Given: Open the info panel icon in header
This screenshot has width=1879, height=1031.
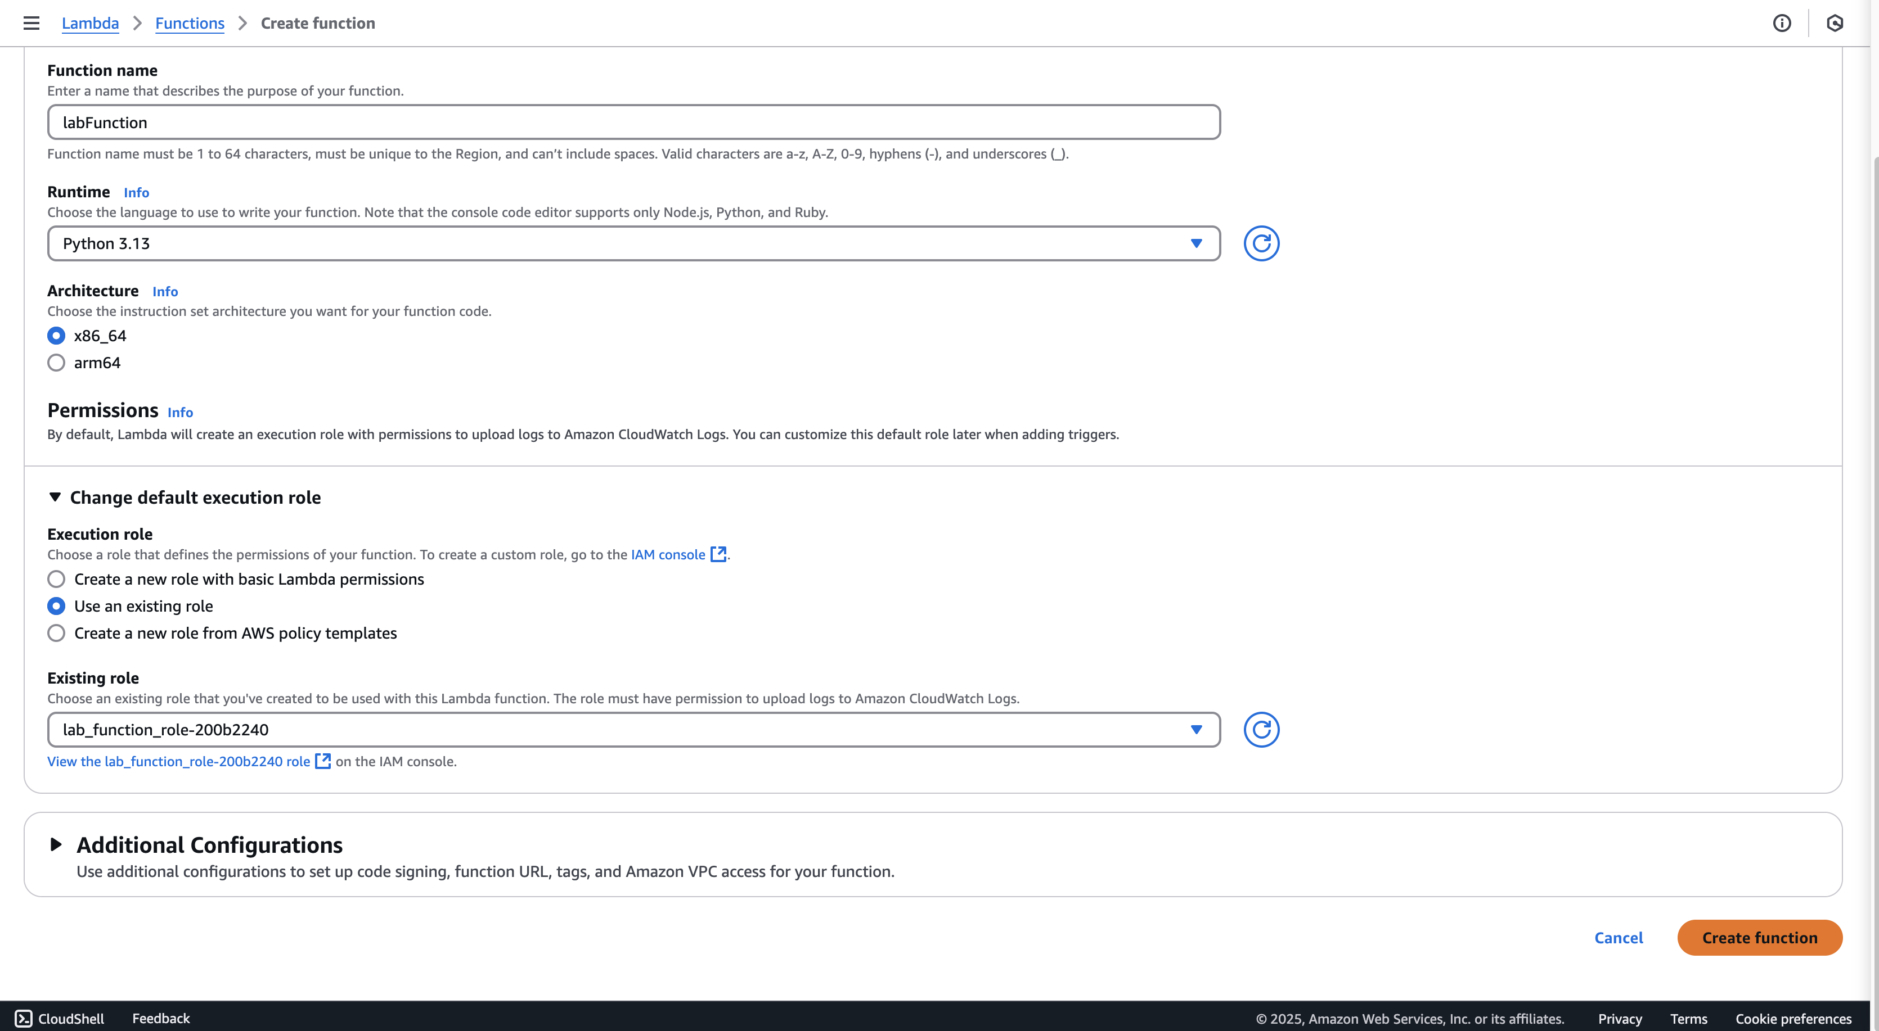Looking at the screenshot, I should (1782, 24).
